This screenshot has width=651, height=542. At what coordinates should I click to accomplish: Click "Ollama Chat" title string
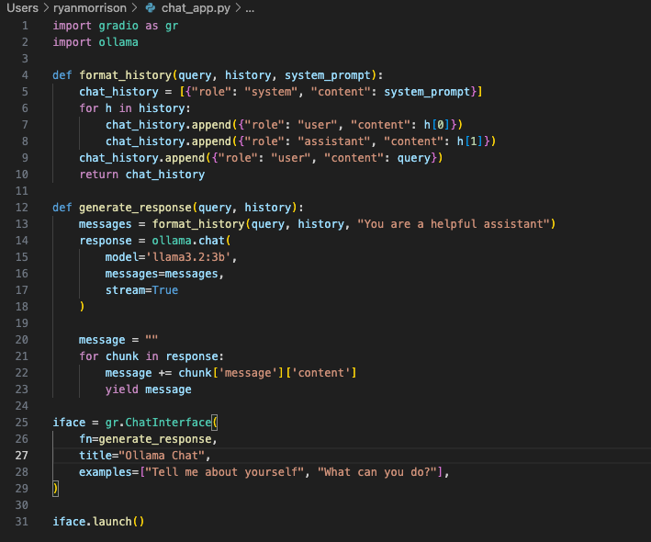[x=162, y=456]
